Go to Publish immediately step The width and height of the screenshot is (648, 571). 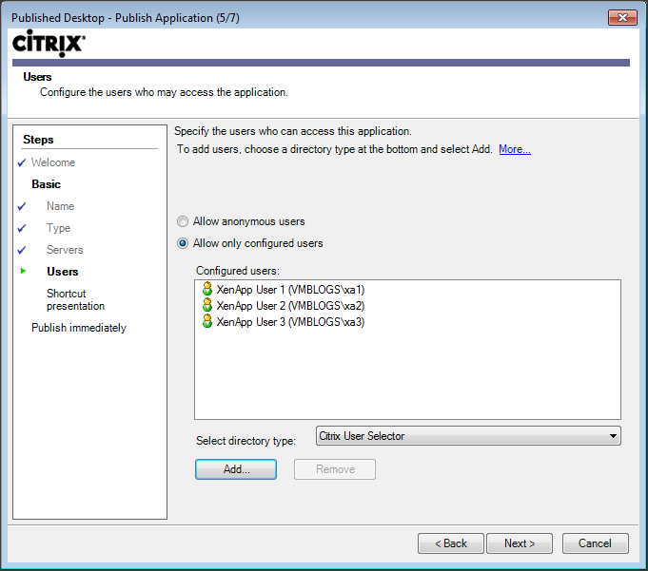pyautogui.click(x=79, y=328)
